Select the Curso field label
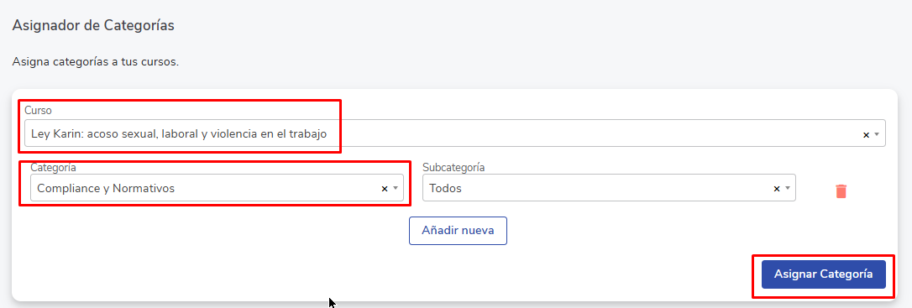 39,111
